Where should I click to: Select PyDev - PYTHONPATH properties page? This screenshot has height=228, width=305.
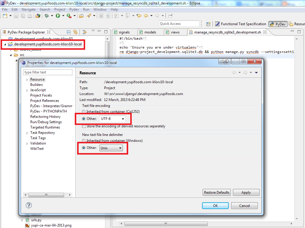[x=48, y=111]
